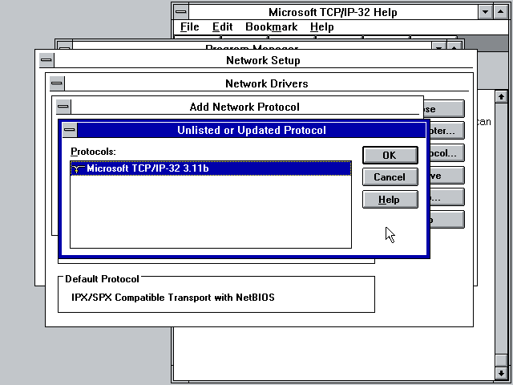Screen dimensions: 513x385
Task: Open control menu of Network Setup window
Action: pos(46,60)
